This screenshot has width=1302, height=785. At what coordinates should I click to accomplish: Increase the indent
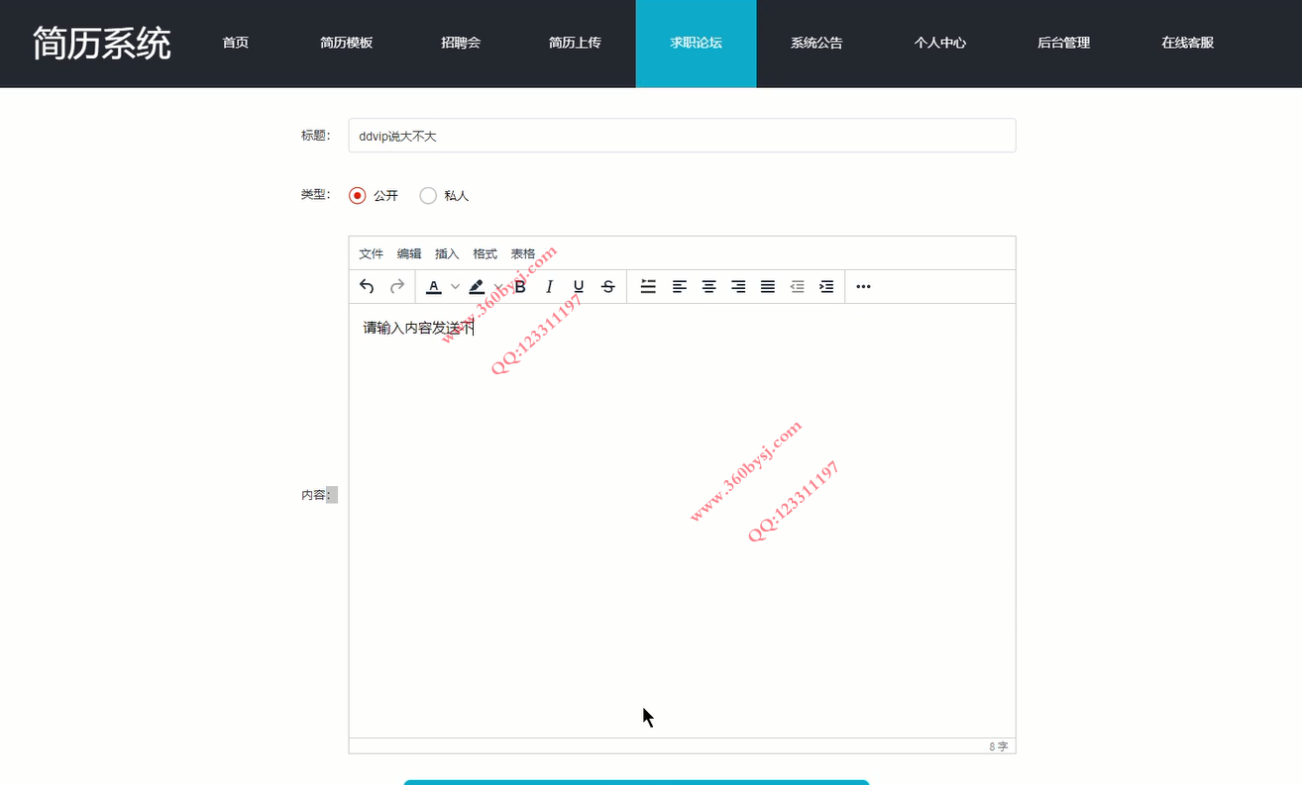[826, 286]
